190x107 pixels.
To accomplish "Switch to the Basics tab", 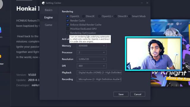I will pyautogui.click(x=49, y=10).
